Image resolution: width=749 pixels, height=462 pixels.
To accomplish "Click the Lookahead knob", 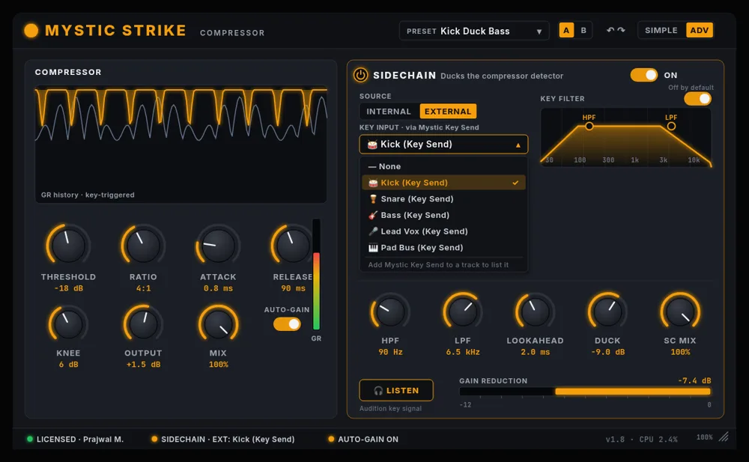I will [x=535, y=311].
